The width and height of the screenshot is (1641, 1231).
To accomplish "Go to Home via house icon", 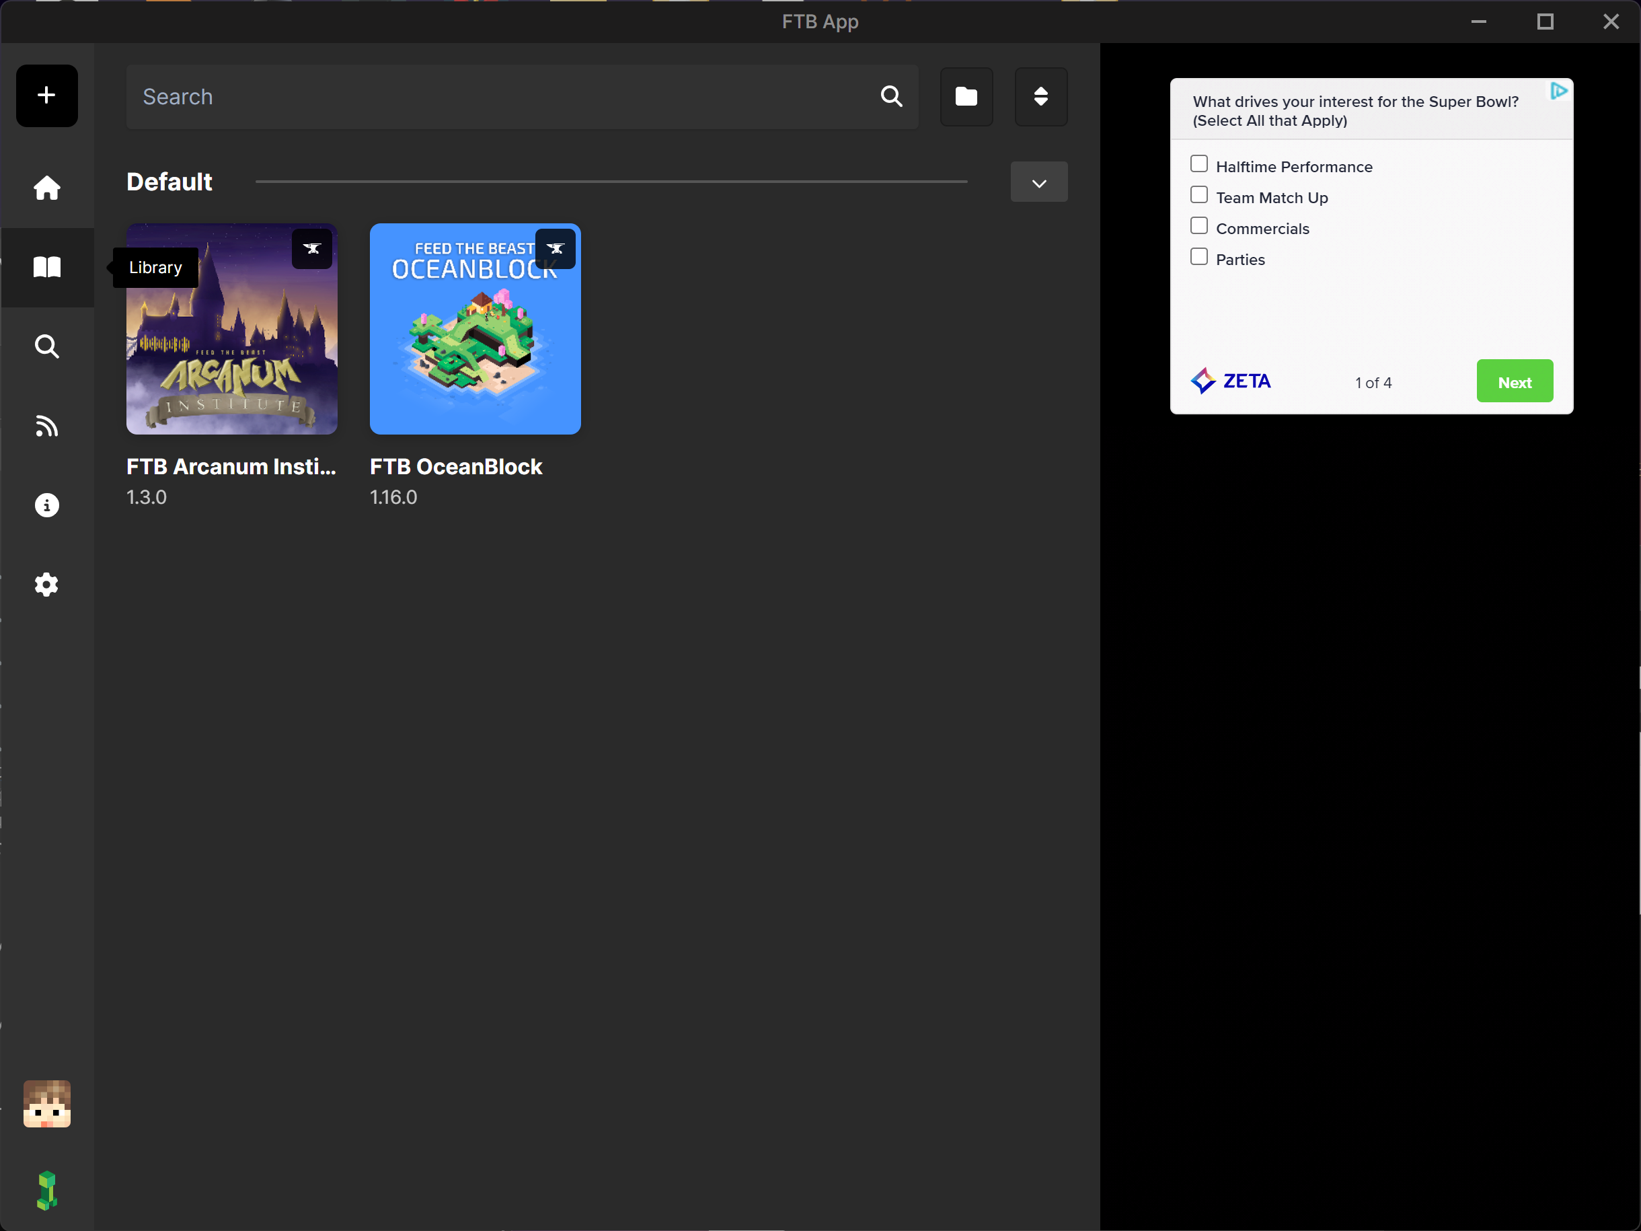I will pyautogui.click(x=46, y=188).
